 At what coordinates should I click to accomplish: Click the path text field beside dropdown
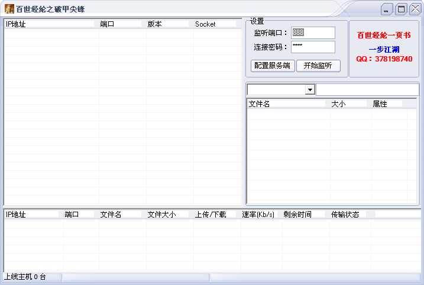coord(367,89)
